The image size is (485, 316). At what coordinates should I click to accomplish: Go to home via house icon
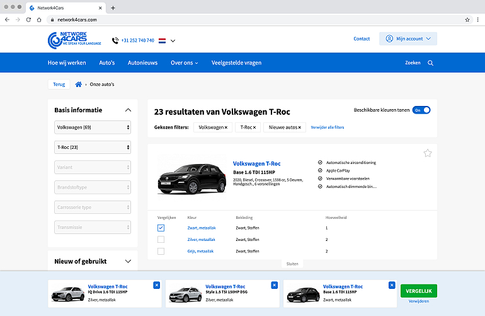(x=79, y=85)
